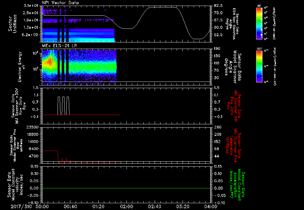Click the red "MU Scanner Inh Raw Data" label

pos(233,106)
